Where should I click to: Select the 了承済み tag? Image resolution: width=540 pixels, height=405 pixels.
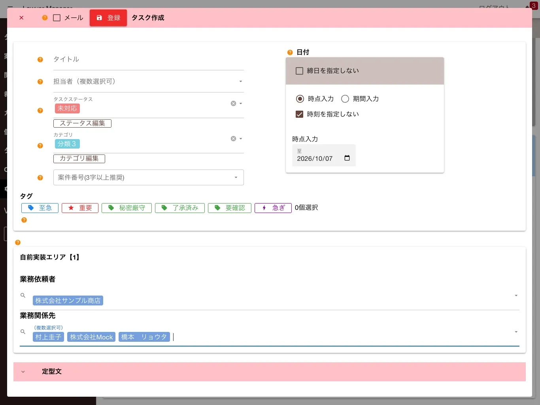(x=180, y=208)
